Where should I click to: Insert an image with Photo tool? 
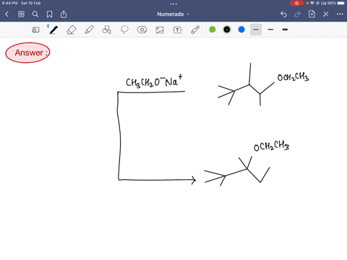(x=160, y=30)
